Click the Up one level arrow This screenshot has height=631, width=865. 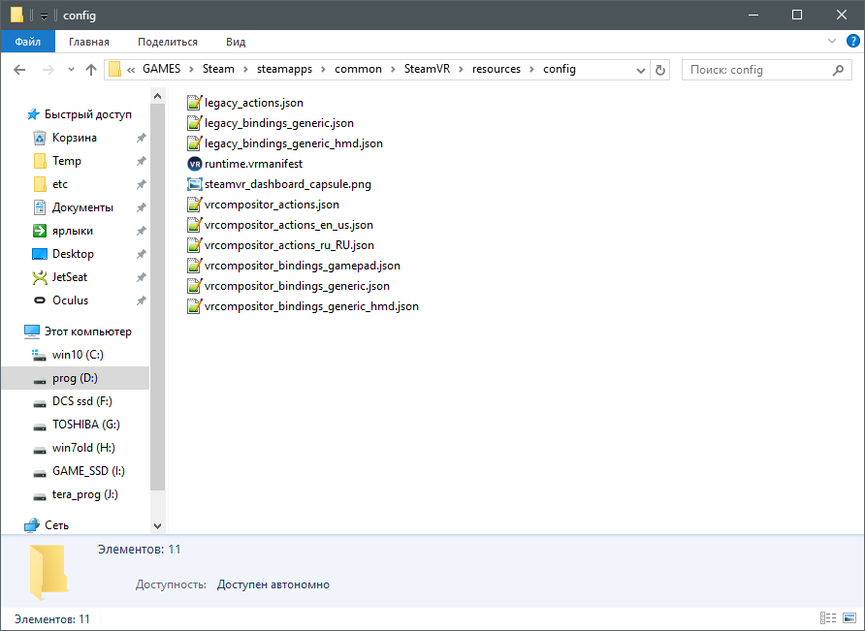91,70
